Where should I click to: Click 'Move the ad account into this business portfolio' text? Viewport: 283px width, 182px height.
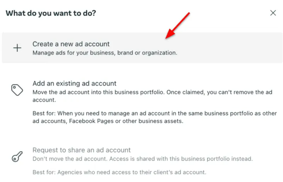[98, 92]
